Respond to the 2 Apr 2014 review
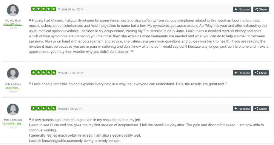The width and height of the screenshot is (274, 145). (x=242, y=109)
